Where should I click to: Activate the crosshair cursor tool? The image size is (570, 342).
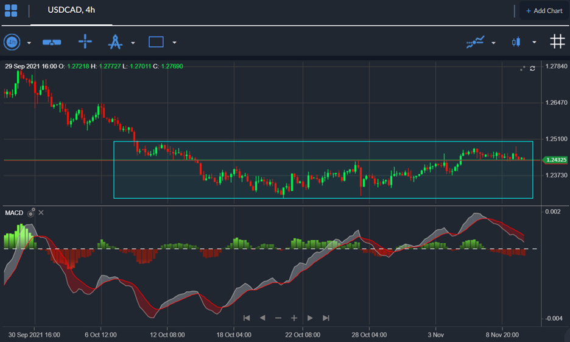(x=85, y=41)
